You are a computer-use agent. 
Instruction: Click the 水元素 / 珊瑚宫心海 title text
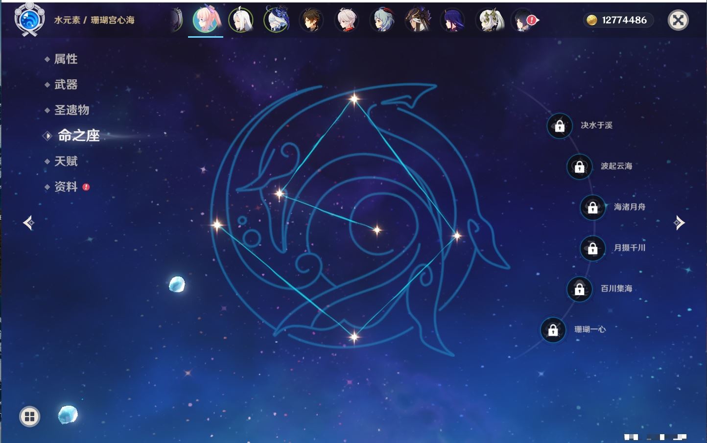[x=94, y=20]
